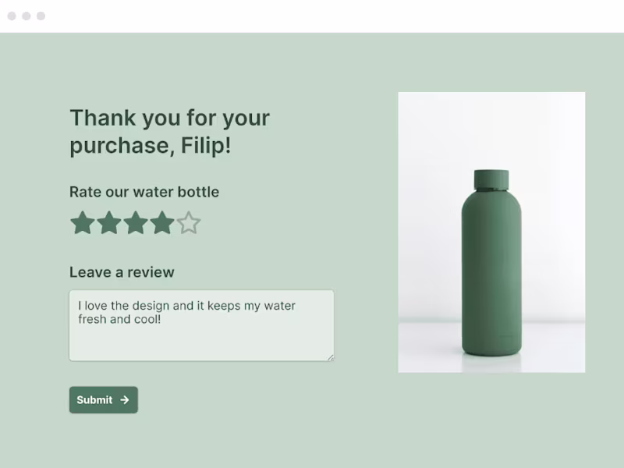This screenshot has height=468, width=624.
Task: Focus the review text area
Action: [x=201, y=339]
